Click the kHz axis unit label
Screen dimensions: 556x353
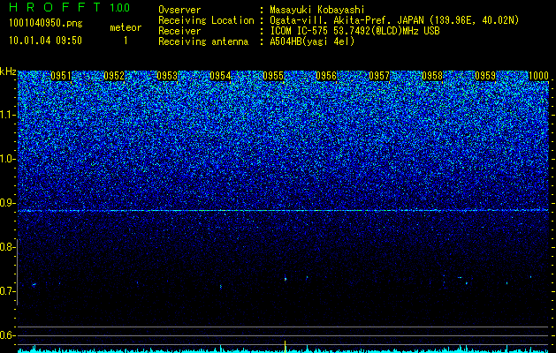tap(8, 71)
